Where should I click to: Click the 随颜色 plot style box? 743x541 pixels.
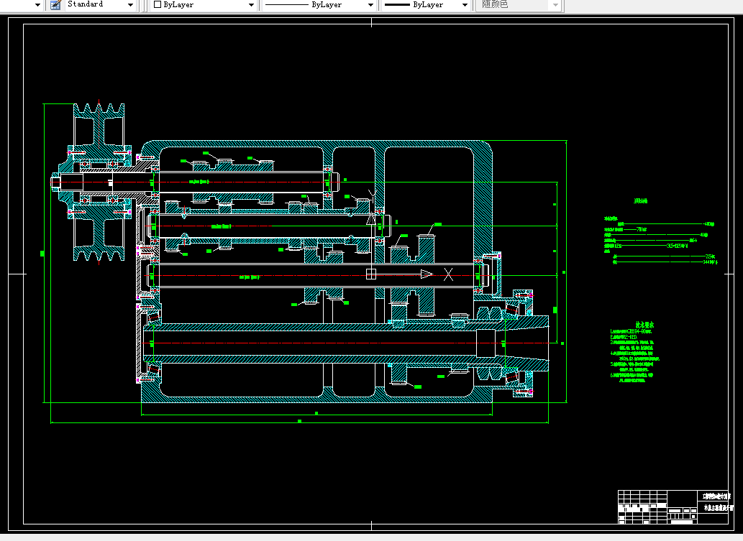519,5
